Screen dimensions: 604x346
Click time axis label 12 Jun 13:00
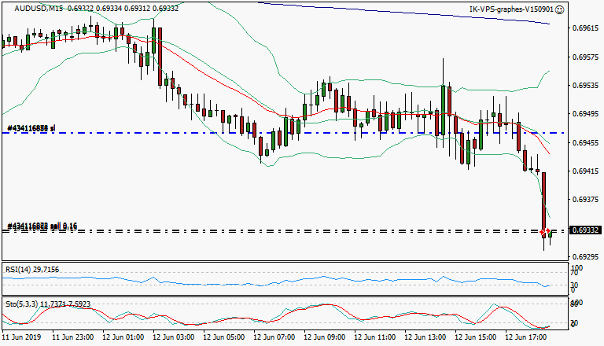425,337
